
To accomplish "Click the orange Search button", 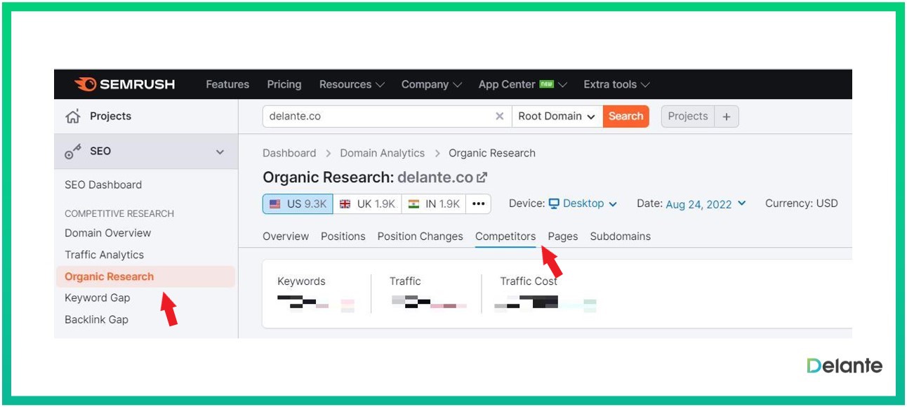I will (x=625, y=116).
